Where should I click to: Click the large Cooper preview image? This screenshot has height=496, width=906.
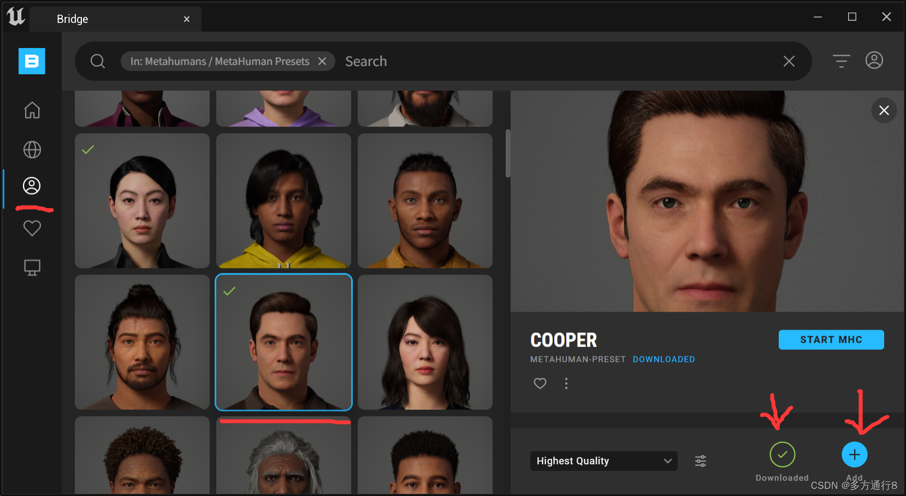707,201
